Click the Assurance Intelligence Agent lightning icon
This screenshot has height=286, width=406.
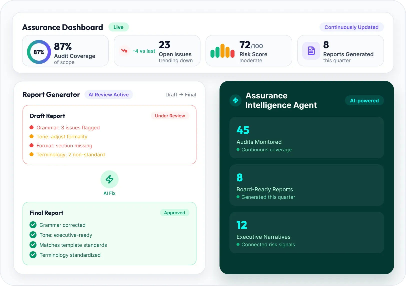(x=235, y=100)
